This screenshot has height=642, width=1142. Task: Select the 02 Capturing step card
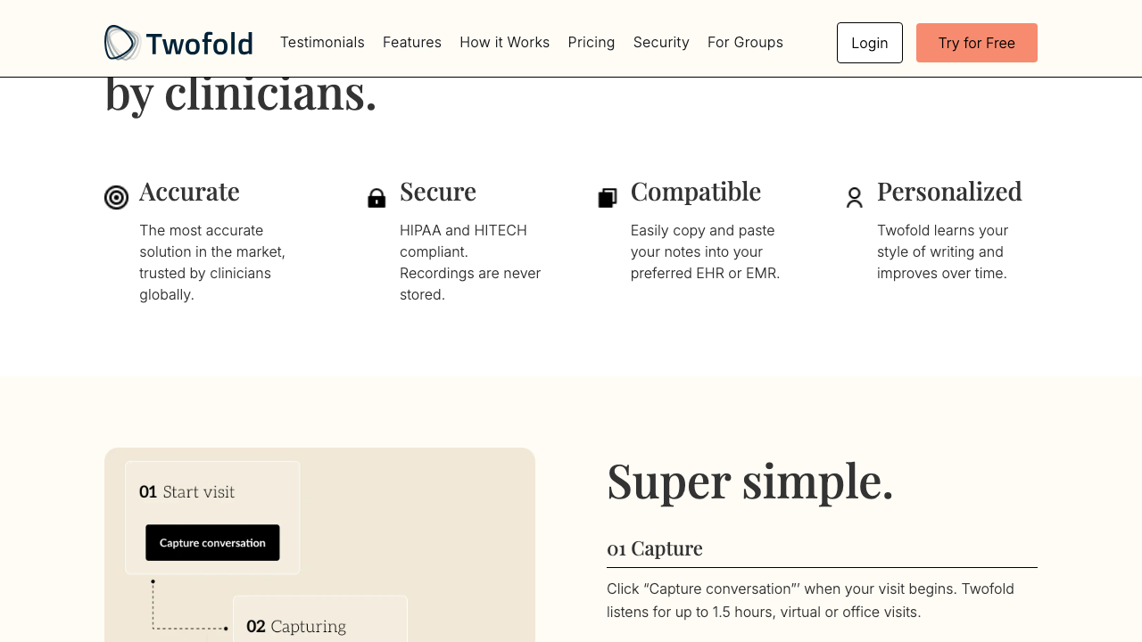(x=319, y=622)
